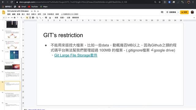This screenshot has height=110, width=196.
Task: Open the YouTube bookmark
Action: tap(33, 7)
